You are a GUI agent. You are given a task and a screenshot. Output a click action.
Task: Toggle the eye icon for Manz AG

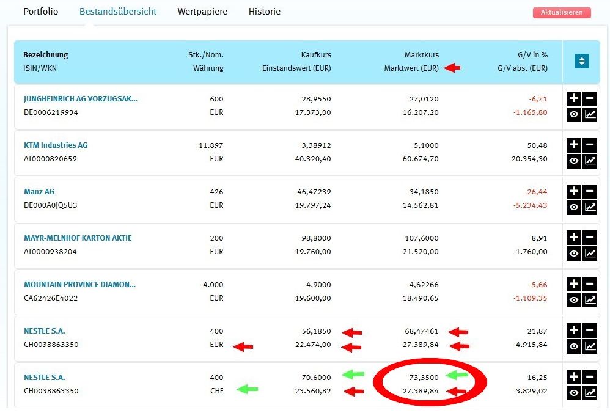[x=574, y=207]
